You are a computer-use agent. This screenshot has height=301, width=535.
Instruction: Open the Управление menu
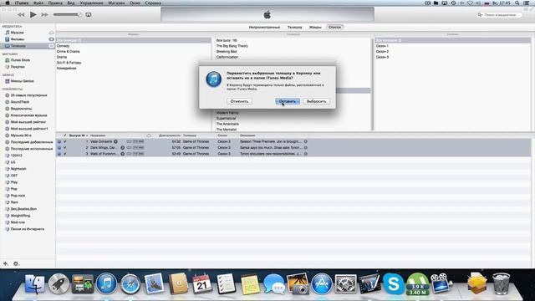click(91, 3)
